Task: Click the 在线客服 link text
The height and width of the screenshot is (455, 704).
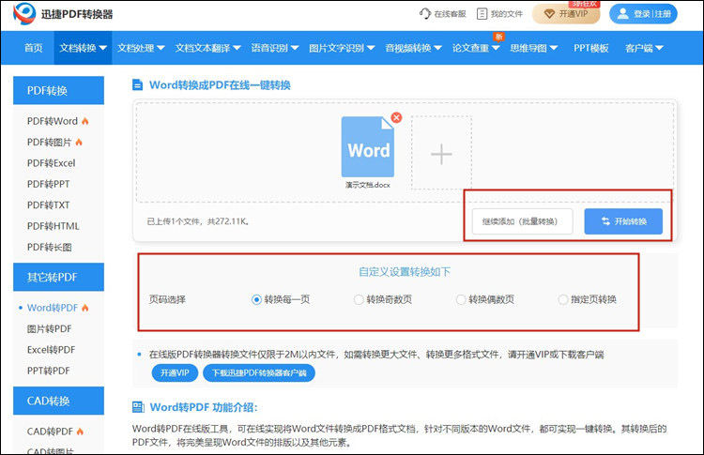Action: click(x=450, y=14)
